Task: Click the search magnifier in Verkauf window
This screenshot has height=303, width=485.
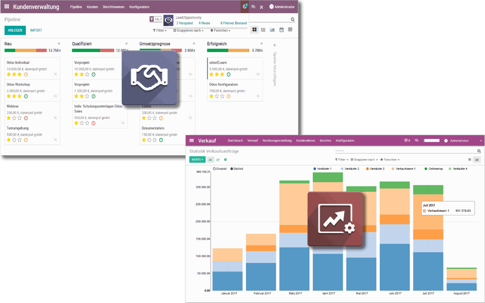Action: (479, 151)
